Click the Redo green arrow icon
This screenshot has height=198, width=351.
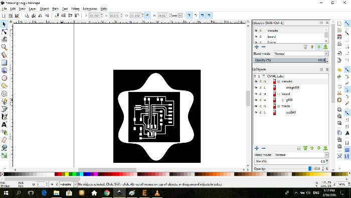(x=339, y=77)
